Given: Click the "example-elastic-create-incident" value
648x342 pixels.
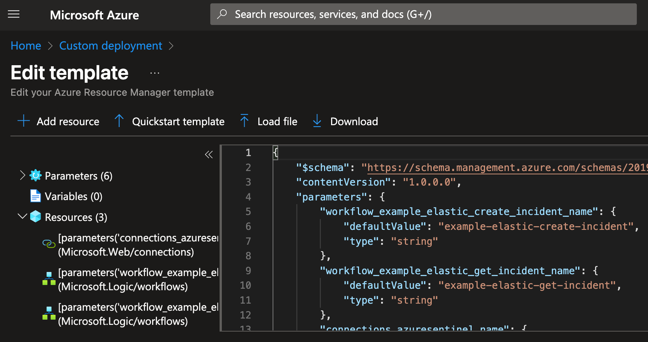Looking at the screenshot, I should (536, 227).
